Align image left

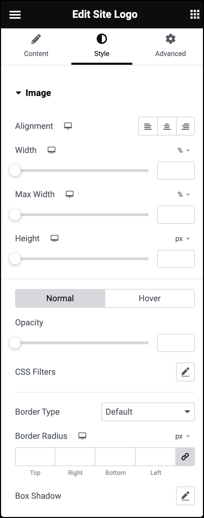148,126
